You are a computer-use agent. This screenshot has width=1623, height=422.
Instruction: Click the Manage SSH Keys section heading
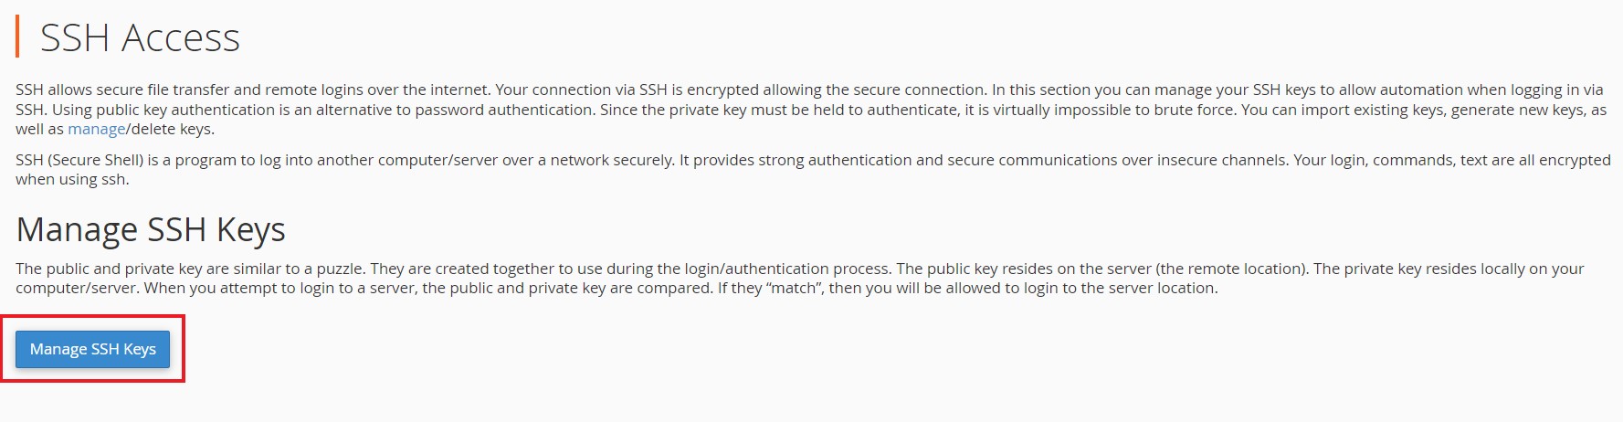click(151, 229)
